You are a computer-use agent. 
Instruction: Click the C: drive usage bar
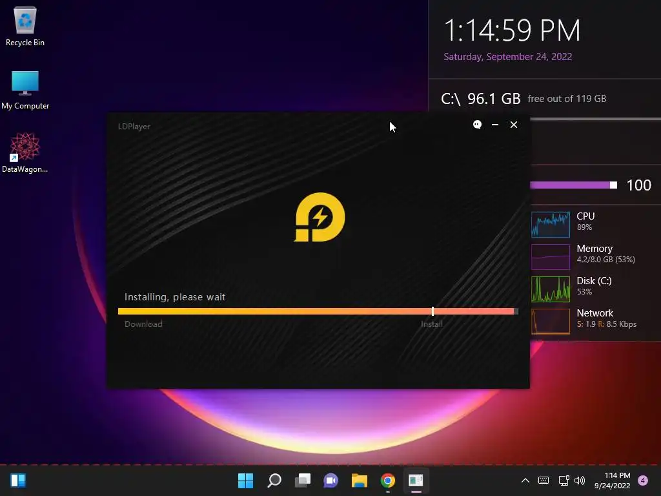595,119
